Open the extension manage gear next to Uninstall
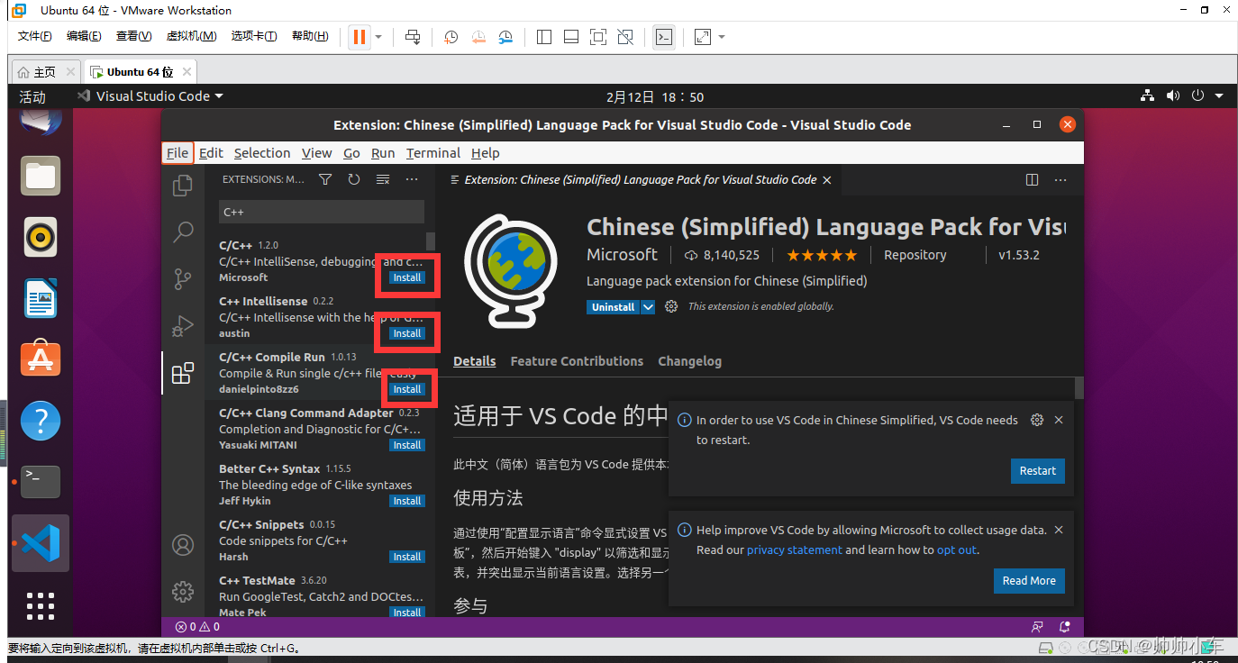The width and height of the screenshot is (1238, 663). [671, 307]
